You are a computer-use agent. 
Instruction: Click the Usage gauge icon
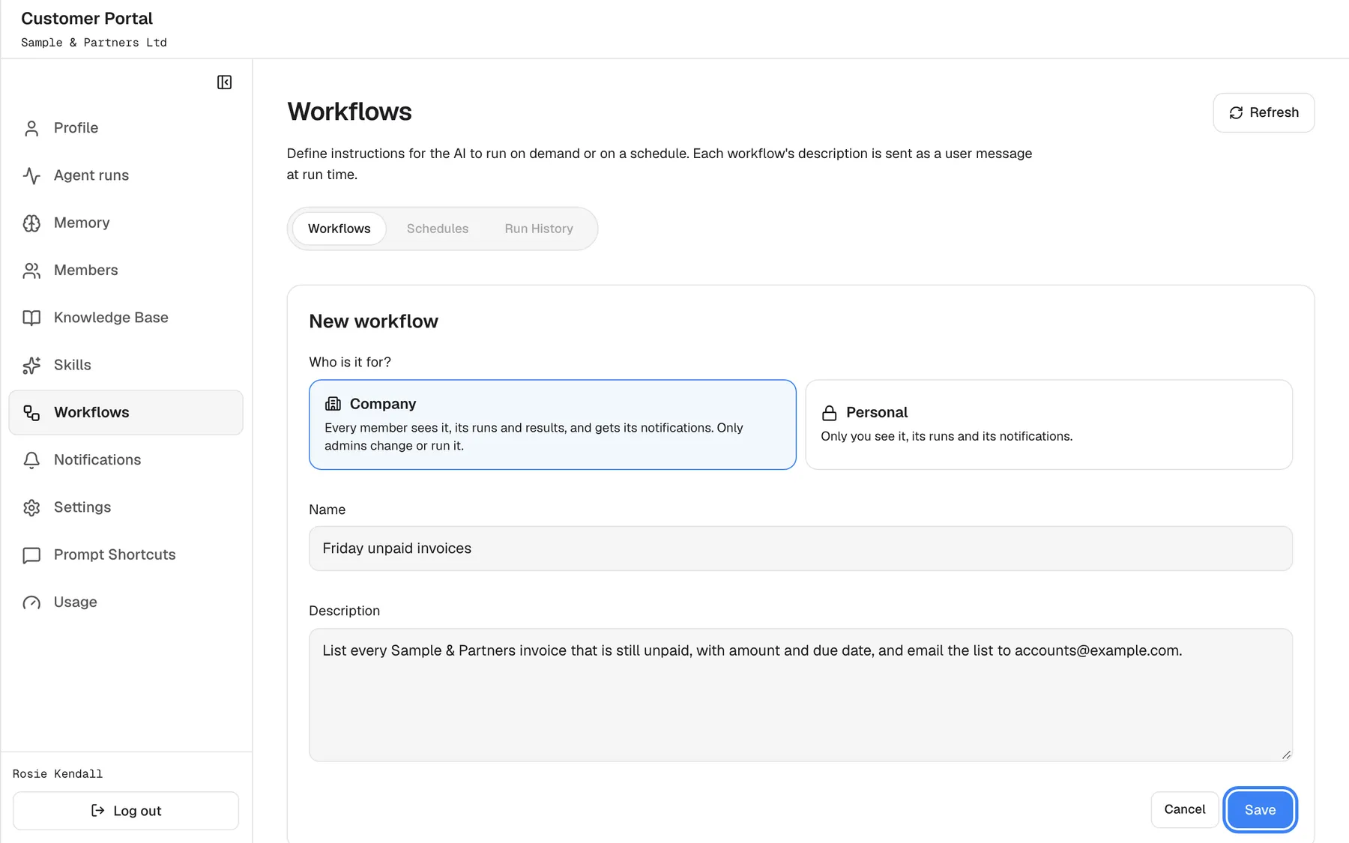pyautogui.click(x=31, y=602)
